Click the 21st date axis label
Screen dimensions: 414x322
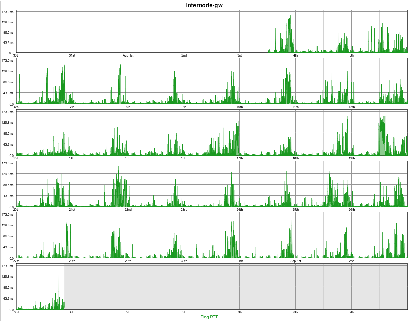[72, 210]
